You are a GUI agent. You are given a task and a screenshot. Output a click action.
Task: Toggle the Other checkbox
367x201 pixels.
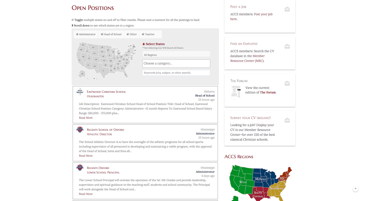128,34
